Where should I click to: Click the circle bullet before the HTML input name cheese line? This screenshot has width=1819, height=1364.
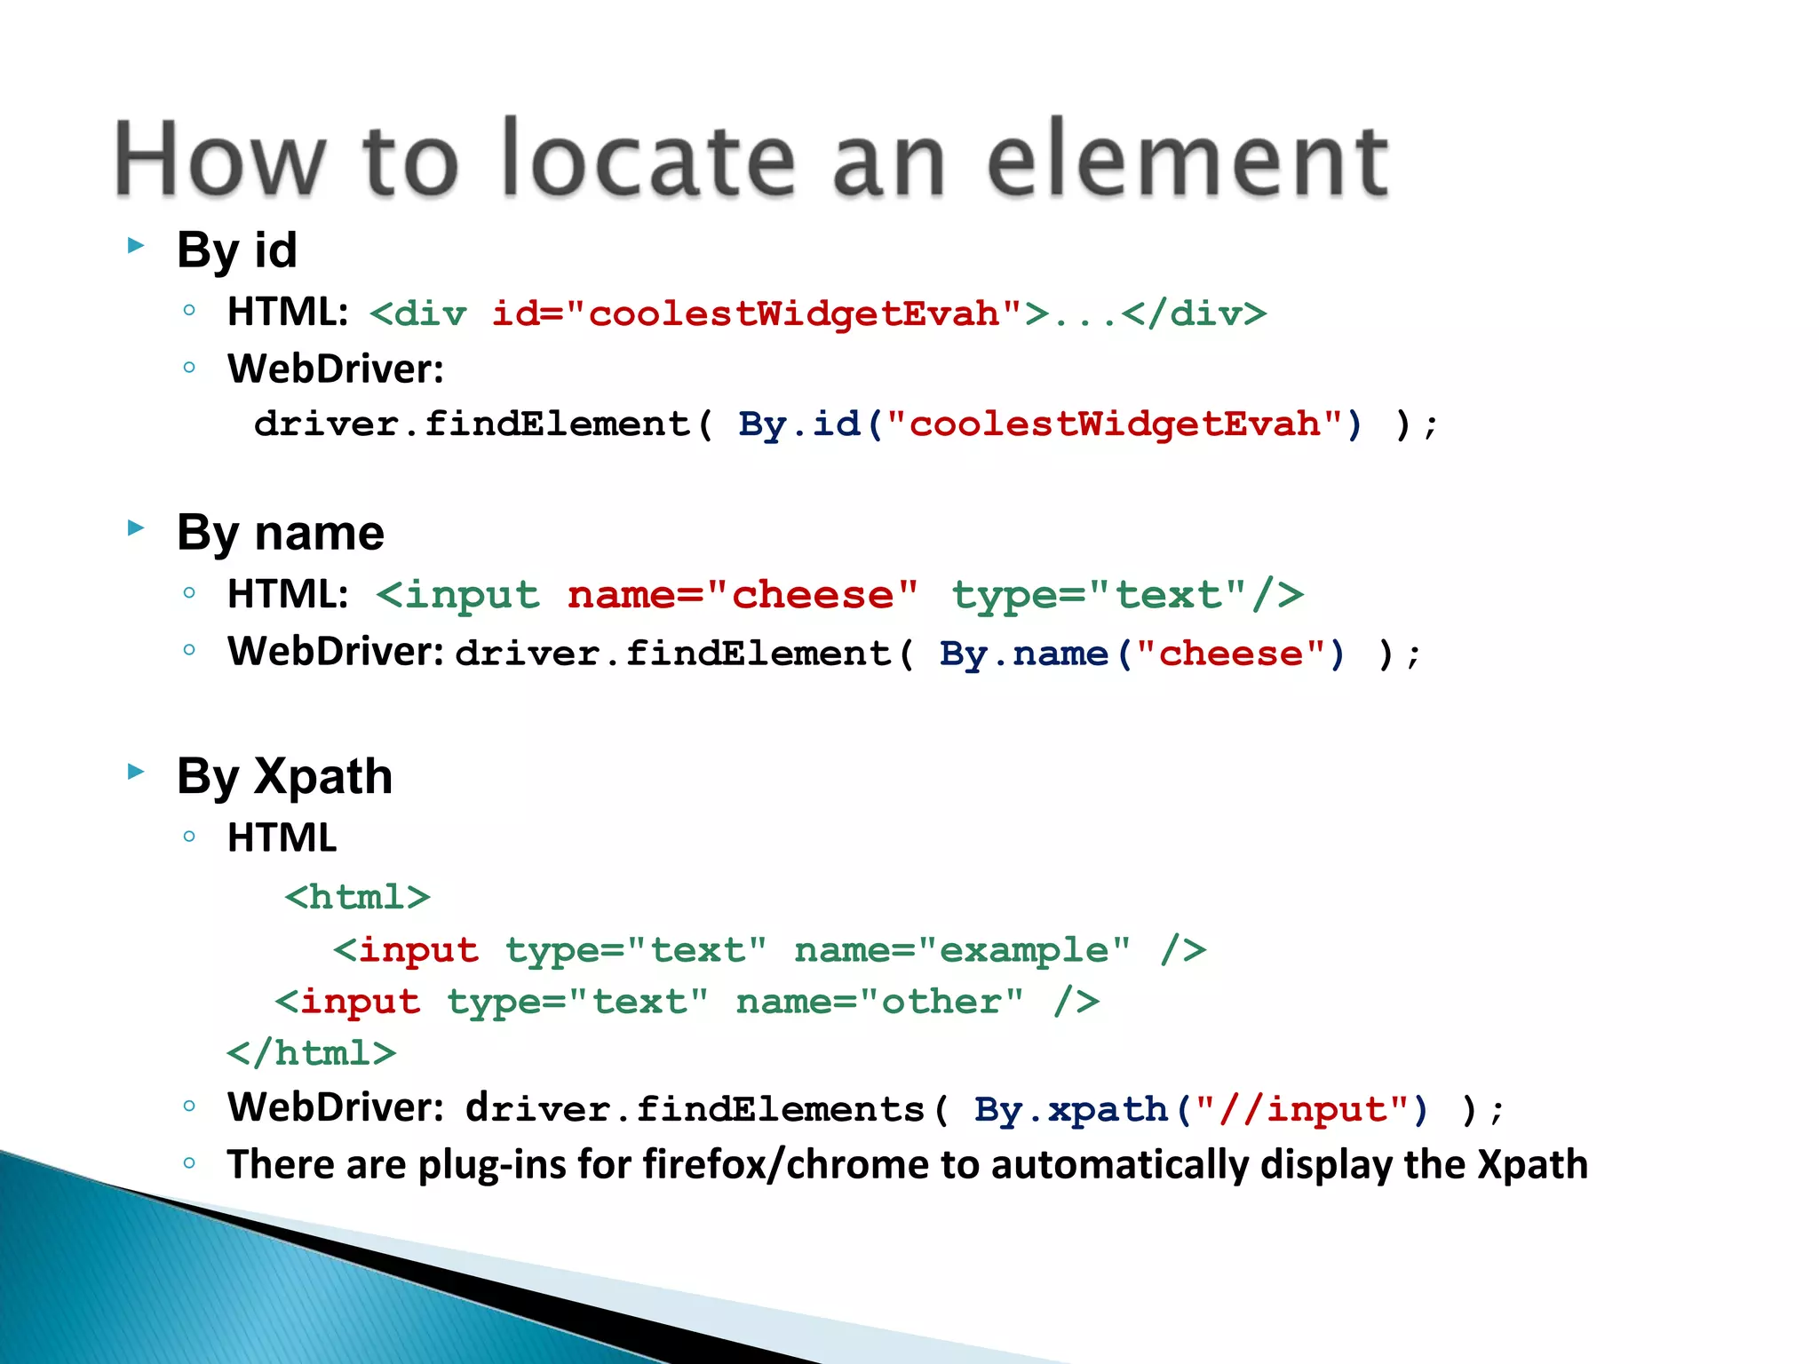[188, 592]
